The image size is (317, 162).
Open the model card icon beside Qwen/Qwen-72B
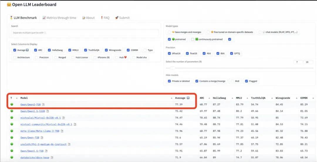42,138
